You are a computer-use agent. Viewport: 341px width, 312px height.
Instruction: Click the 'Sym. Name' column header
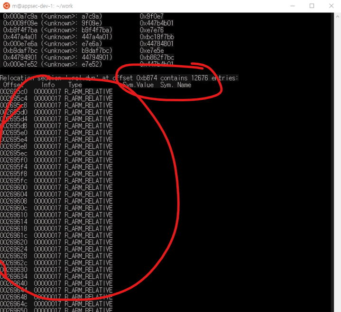pyautogui.click(x=176, y=85)
